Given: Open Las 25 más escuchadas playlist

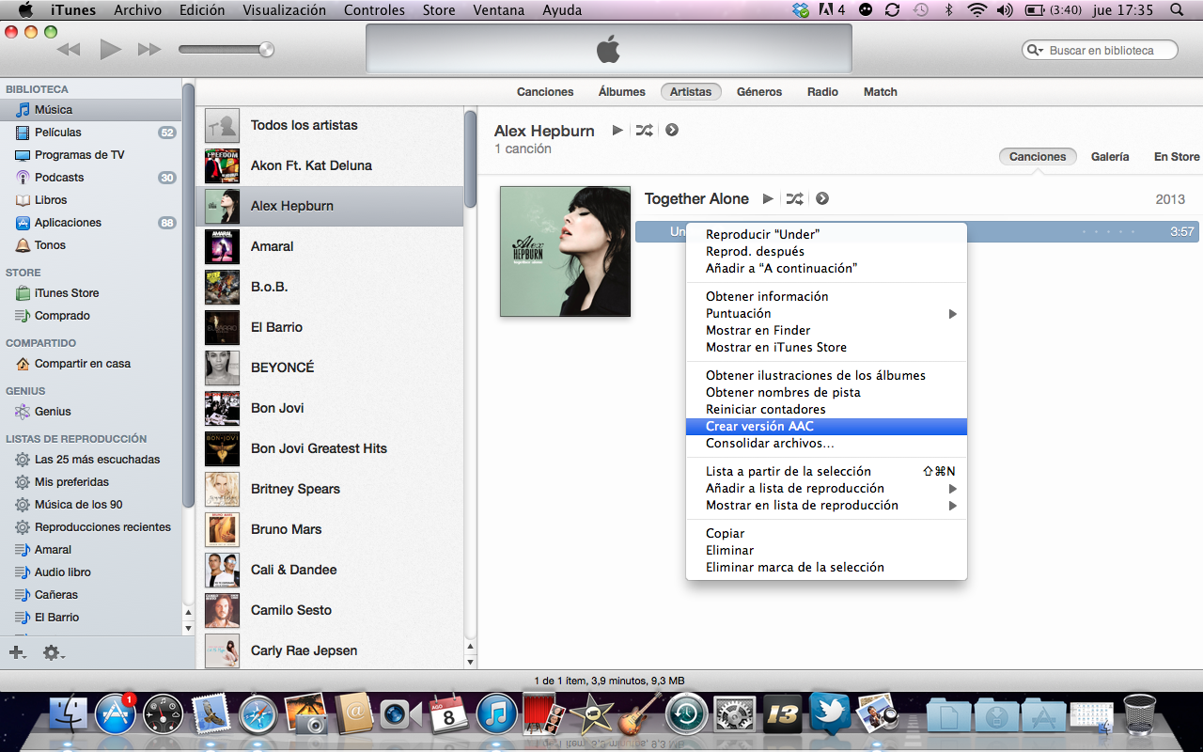Looking at the screenshot, I should (x=91, y=460).
